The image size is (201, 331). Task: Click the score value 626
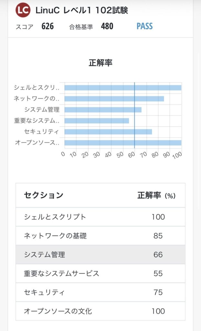click(48, 27)
